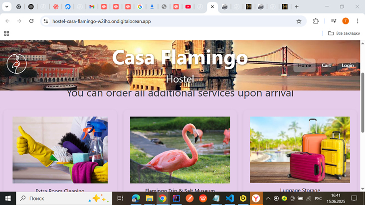Click the Hostel subtitle text
365x205 pixels.
click(x=180, y=79)
